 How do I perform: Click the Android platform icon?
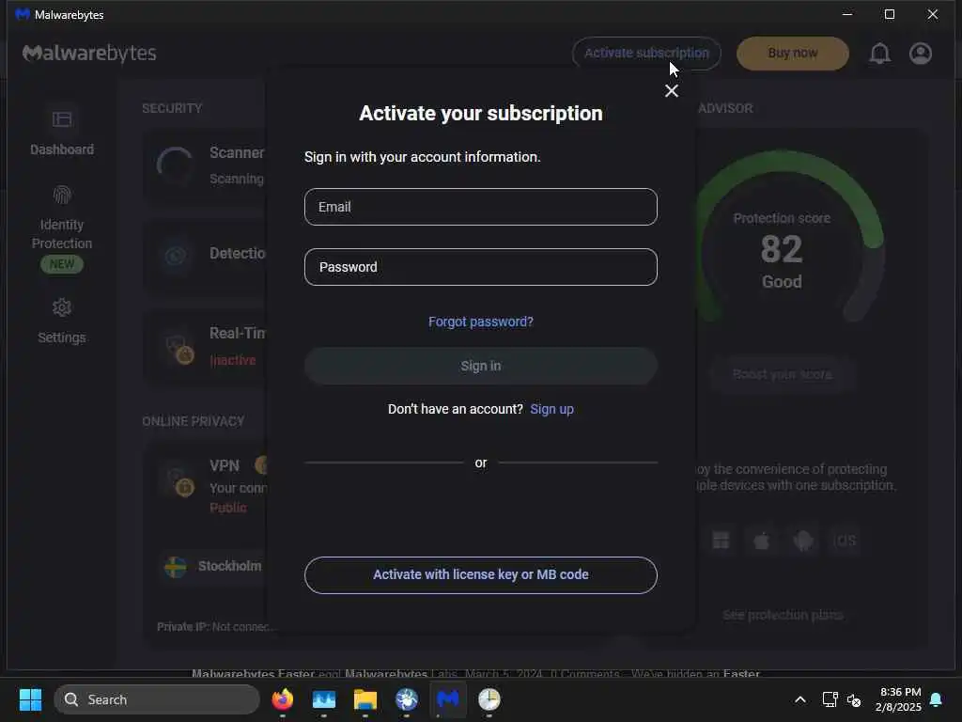(x=803, y=541)
